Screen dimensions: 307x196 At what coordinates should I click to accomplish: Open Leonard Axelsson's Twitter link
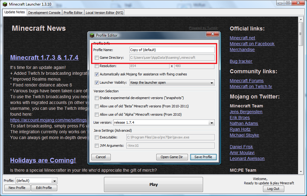[x=247, y=158]
